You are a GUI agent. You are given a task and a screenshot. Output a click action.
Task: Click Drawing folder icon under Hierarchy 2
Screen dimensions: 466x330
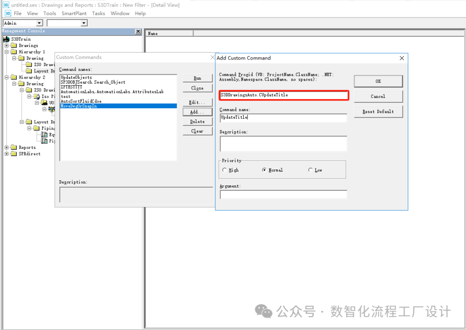click(x=22, y=84)
